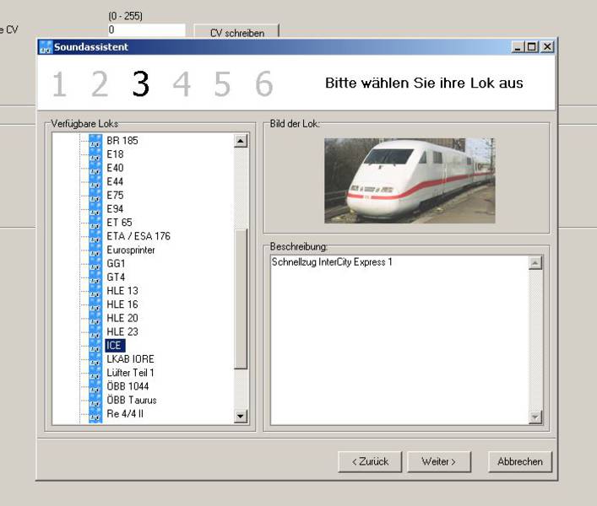Image resolution: width=597 pixels, height=506 pixels.
Task: Click the CV schreiben button
Action: pos(236,31)
